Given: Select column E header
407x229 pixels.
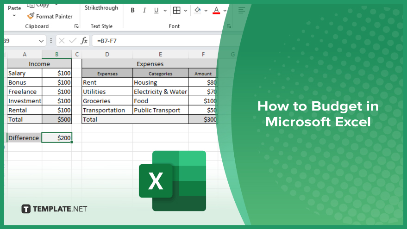Looking at the screenshot, I should pyautogui.click(x=160, y=55).
